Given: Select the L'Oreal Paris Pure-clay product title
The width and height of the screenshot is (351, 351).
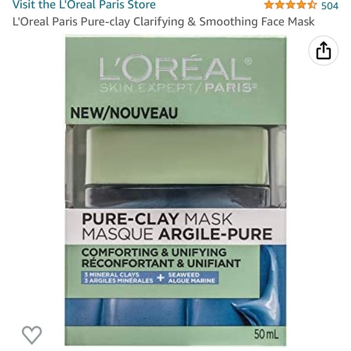Looking at the screenshot, I should [x=163, y=22].
